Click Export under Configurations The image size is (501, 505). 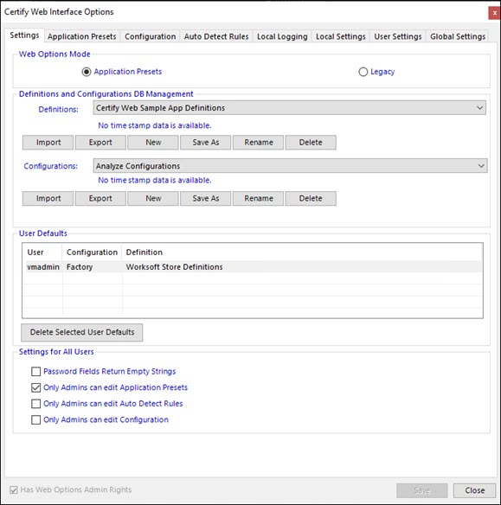pos(100,198)
